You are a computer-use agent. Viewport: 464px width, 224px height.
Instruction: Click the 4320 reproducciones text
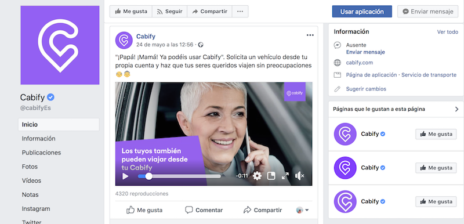click(x=142, y=194)
